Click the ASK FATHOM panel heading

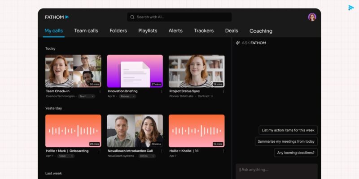[x=254, y=43]
